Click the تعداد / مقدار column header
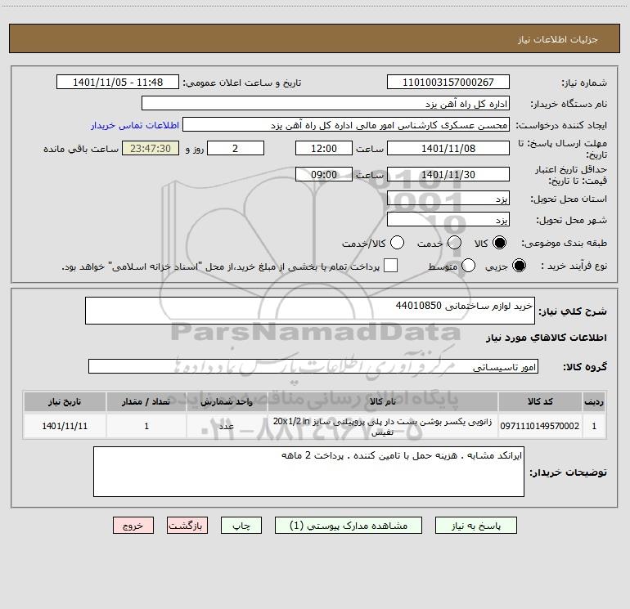The width and height of the screenshot is (630, 609). pos(146,401)
